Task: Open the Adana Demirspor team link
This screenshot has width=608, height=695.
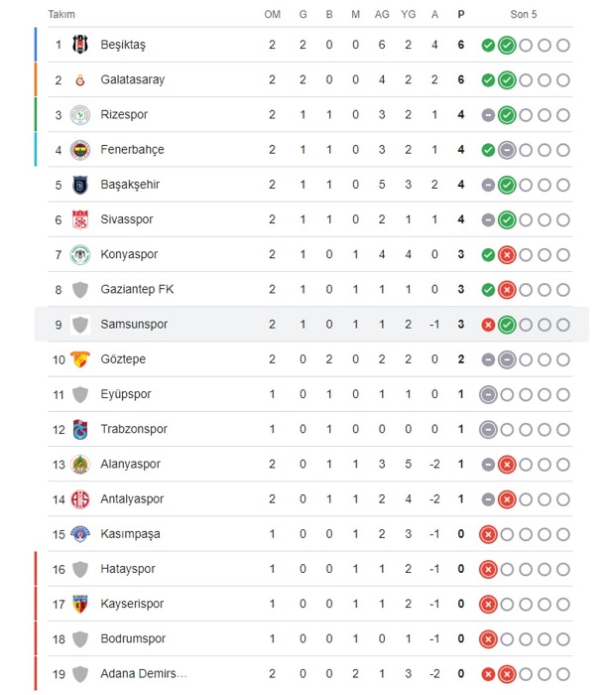Action: tap(144, 674)
